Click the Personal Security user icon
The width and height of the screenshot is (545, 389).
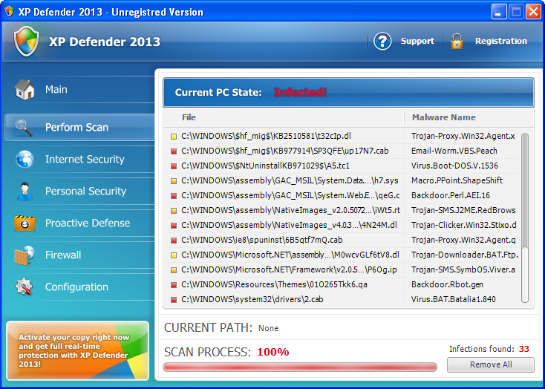click(25, 192)
